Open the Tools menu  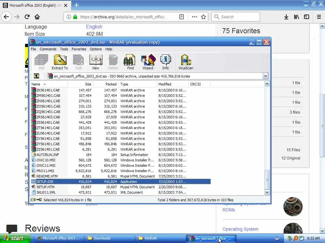tap(64, 49)
